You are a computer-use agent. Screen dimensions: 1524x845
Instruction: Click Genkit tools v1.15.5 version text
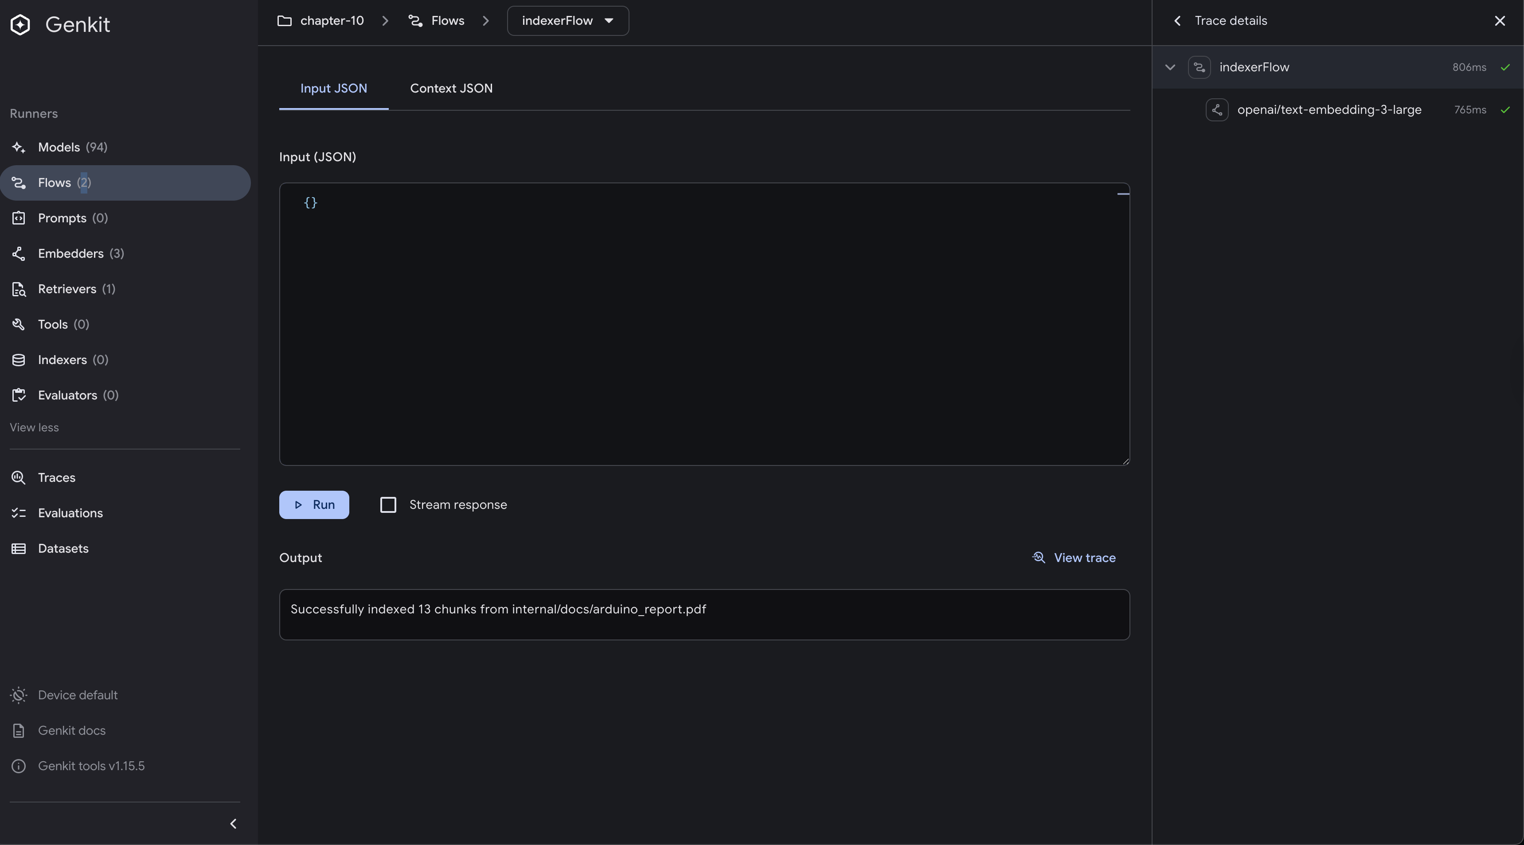tap(91, 766)
